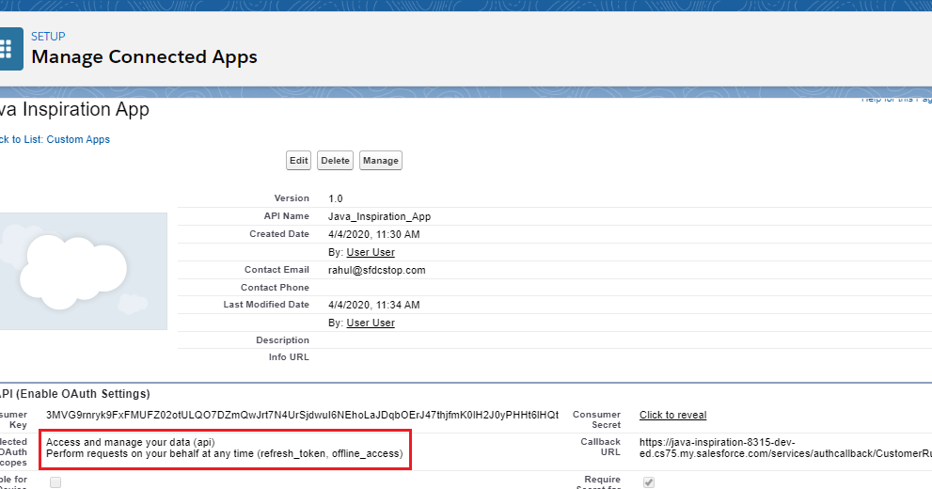Image resolution: width=932 pixels, height=489 pixels.
Task: Click the cloud app logo image
Action: pyautogui.click(x=83, y=271)
